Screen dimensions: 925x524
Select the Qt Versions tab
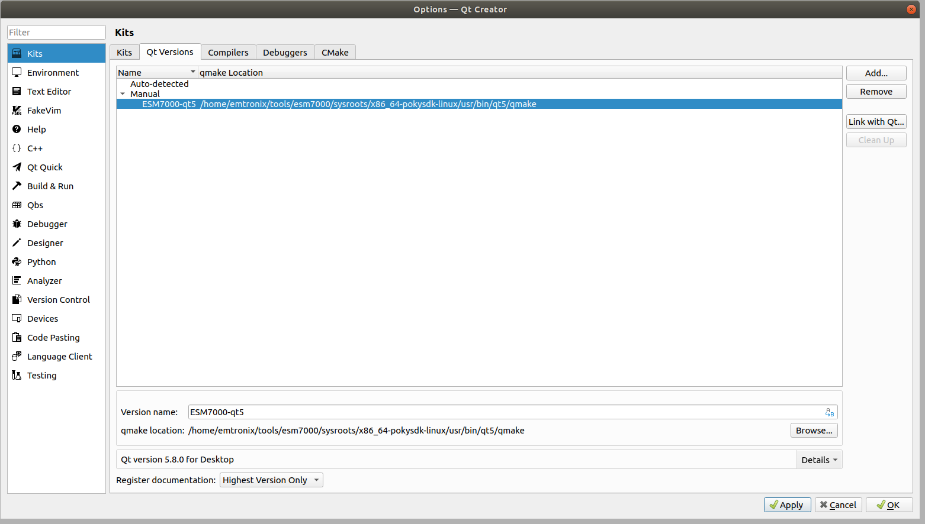(x=170, y=52)
